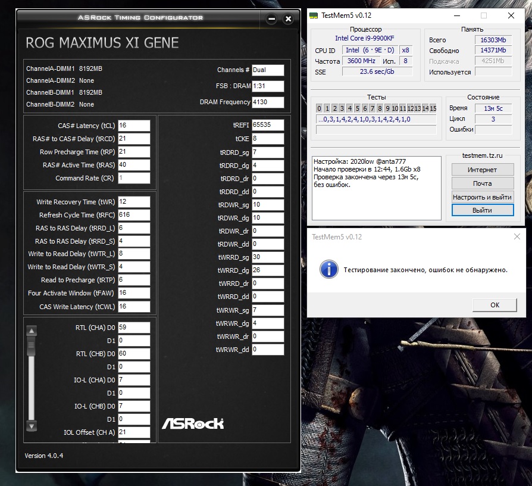Click the FSB : DRAM ratio field
This screenshot has width=532, height=486.
click(268, 86)
